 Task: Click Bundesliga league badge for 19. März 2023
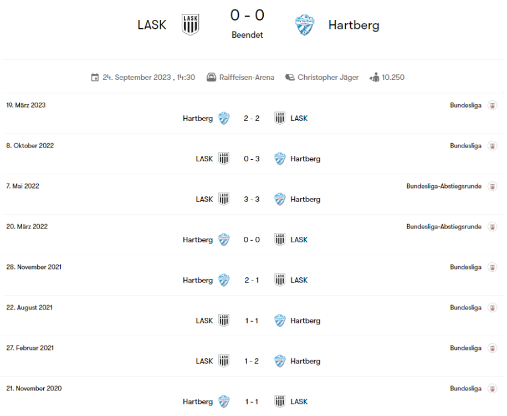[492, 105]
